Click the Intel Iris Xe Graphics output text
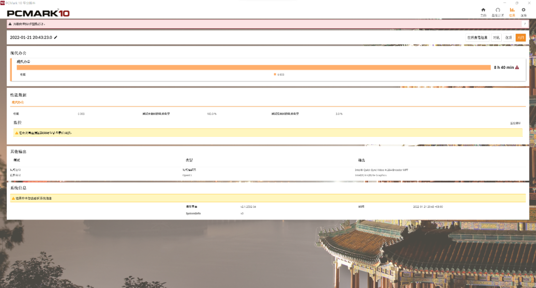 (x=371, y=175)
